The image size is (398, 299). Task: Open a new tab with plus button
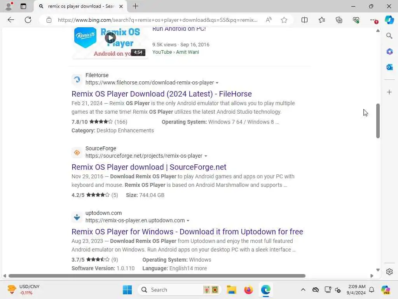[x=136, y=6]
